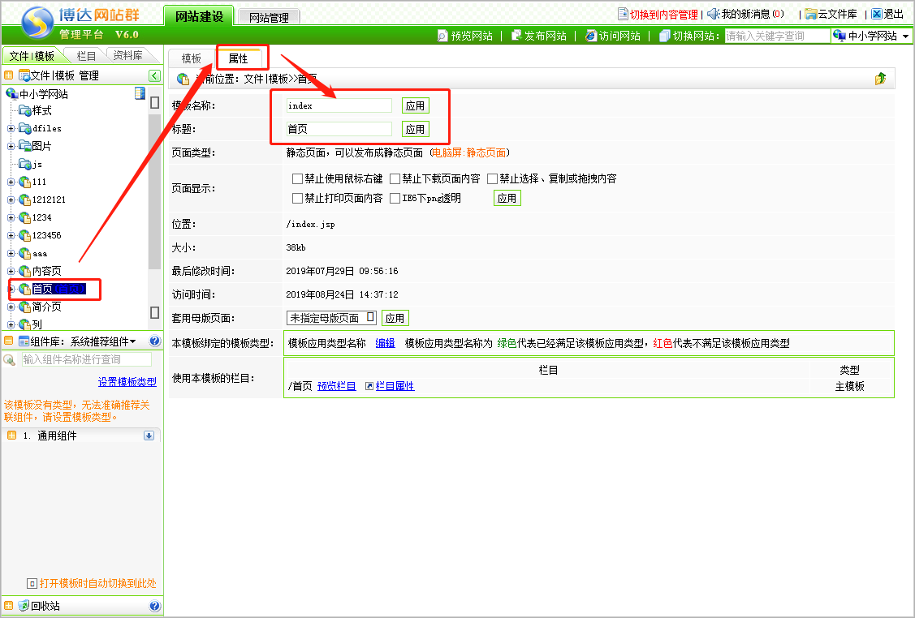
Task: Open the cloud file library (云文件库) icon
Action: (x=810, y=14)
